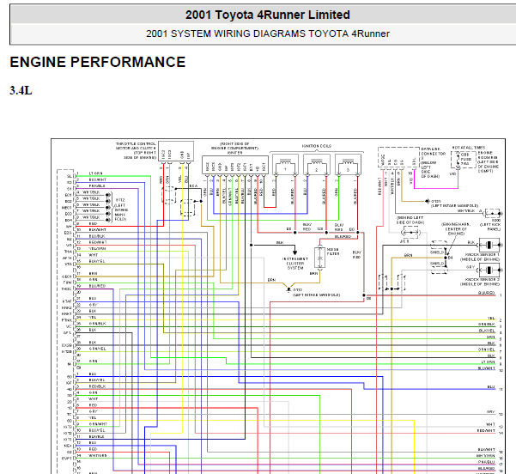Click the 'SL' terminal label on left connector
516x474 pixels.
pyautogui.click(x=70, y=176)
